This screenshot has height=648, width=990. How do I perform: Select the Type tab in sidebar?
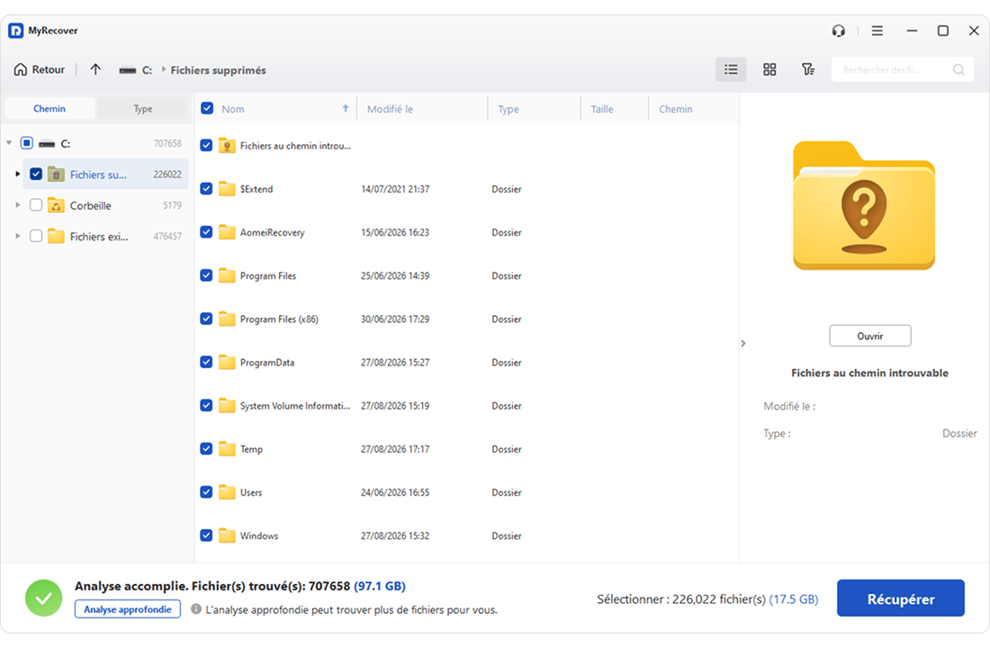click(143, 109)
